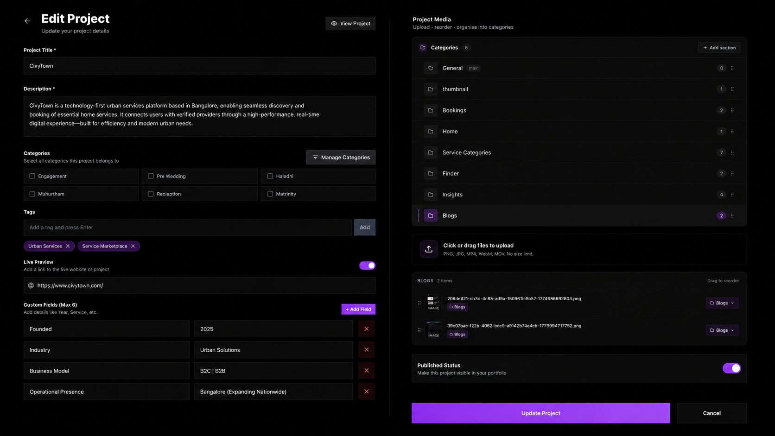
Task: Click the Service Categories folder icon
Action: (431, 152)
